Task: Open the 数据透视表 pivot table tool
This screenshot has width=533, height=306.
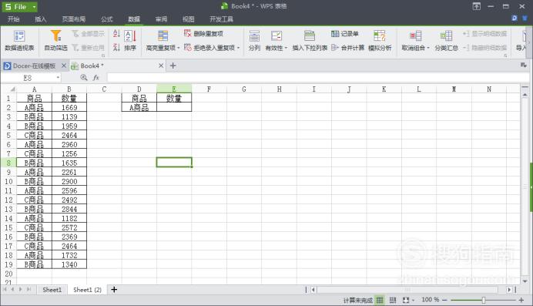Action: coord(19,41)
